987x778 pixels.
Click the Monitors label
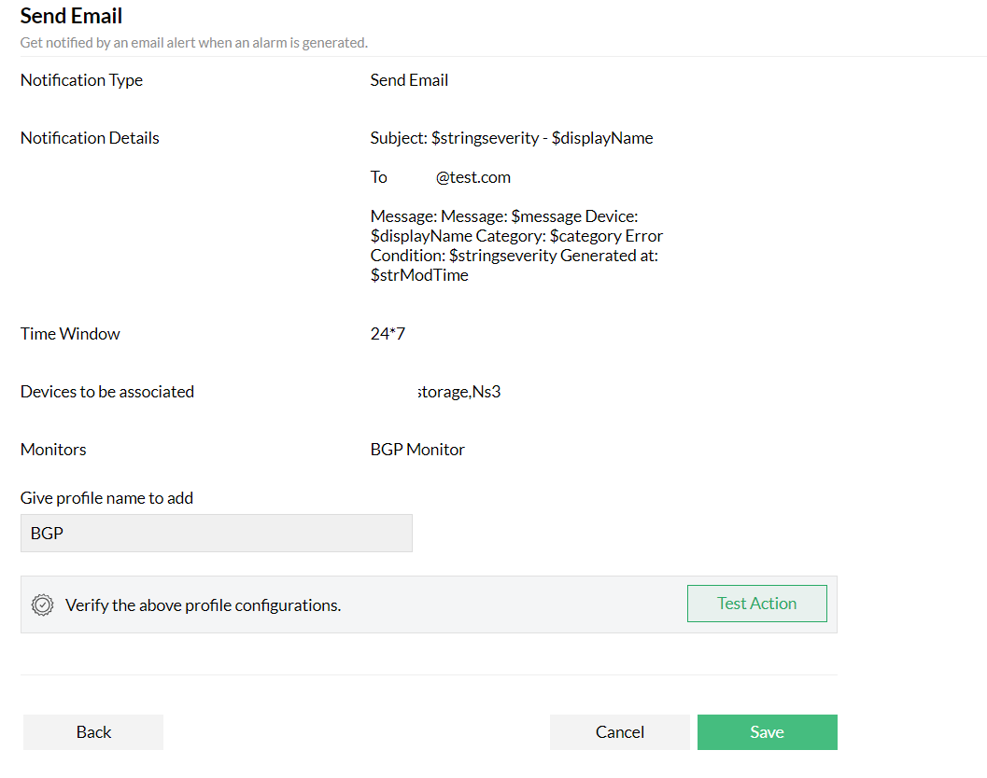coord(53,449)
